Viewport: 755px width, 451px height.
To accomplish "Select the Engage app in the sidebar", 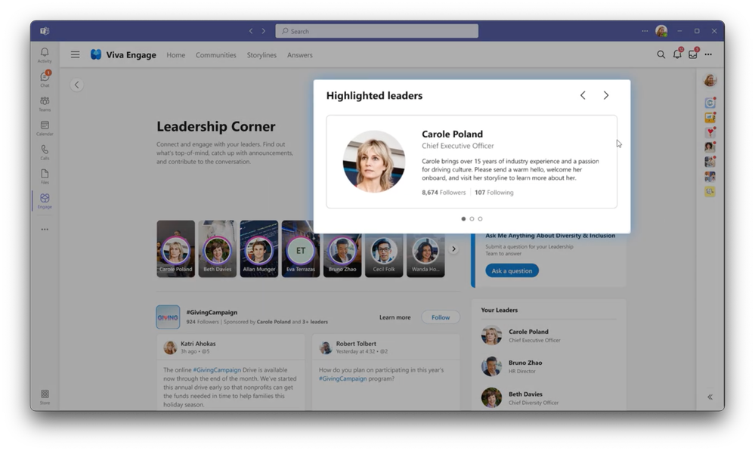I will [45, 201].
